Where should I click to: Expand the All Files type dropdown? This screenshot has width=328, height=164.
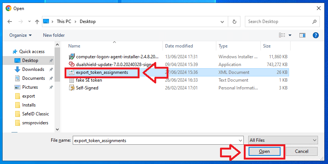click(x=283, y=140)
